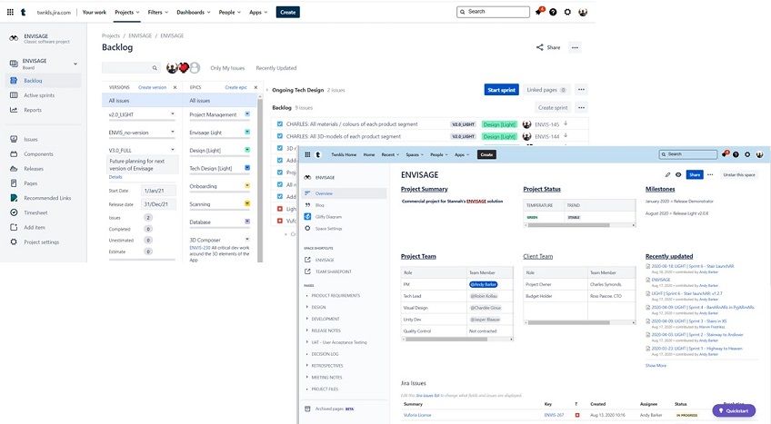
Task: Close the Epics panel with X
Action: click(x=255, y=87)
